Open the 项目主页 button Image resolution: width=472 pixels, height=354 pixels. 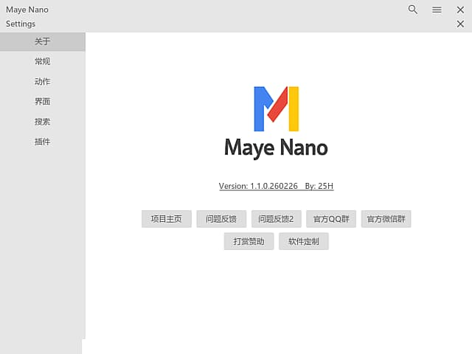167,219
